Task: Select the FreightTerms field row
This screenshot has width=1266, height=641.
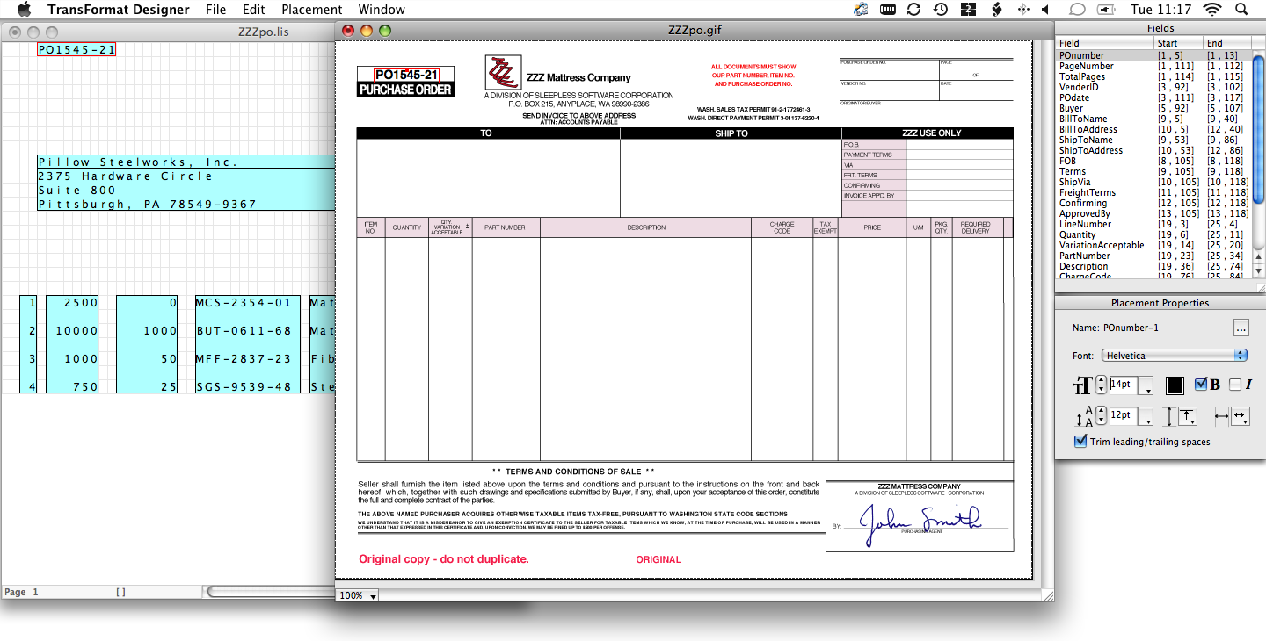Action: click(1153, 192)
